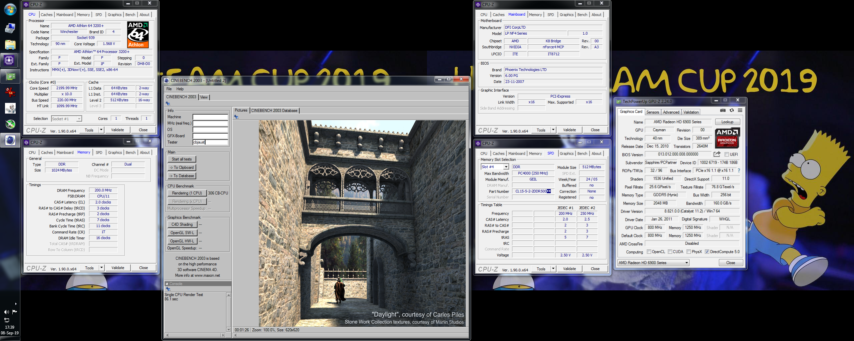Click Start all tests button
This screenshot has height=341, width=854.
tap(182, 159)
